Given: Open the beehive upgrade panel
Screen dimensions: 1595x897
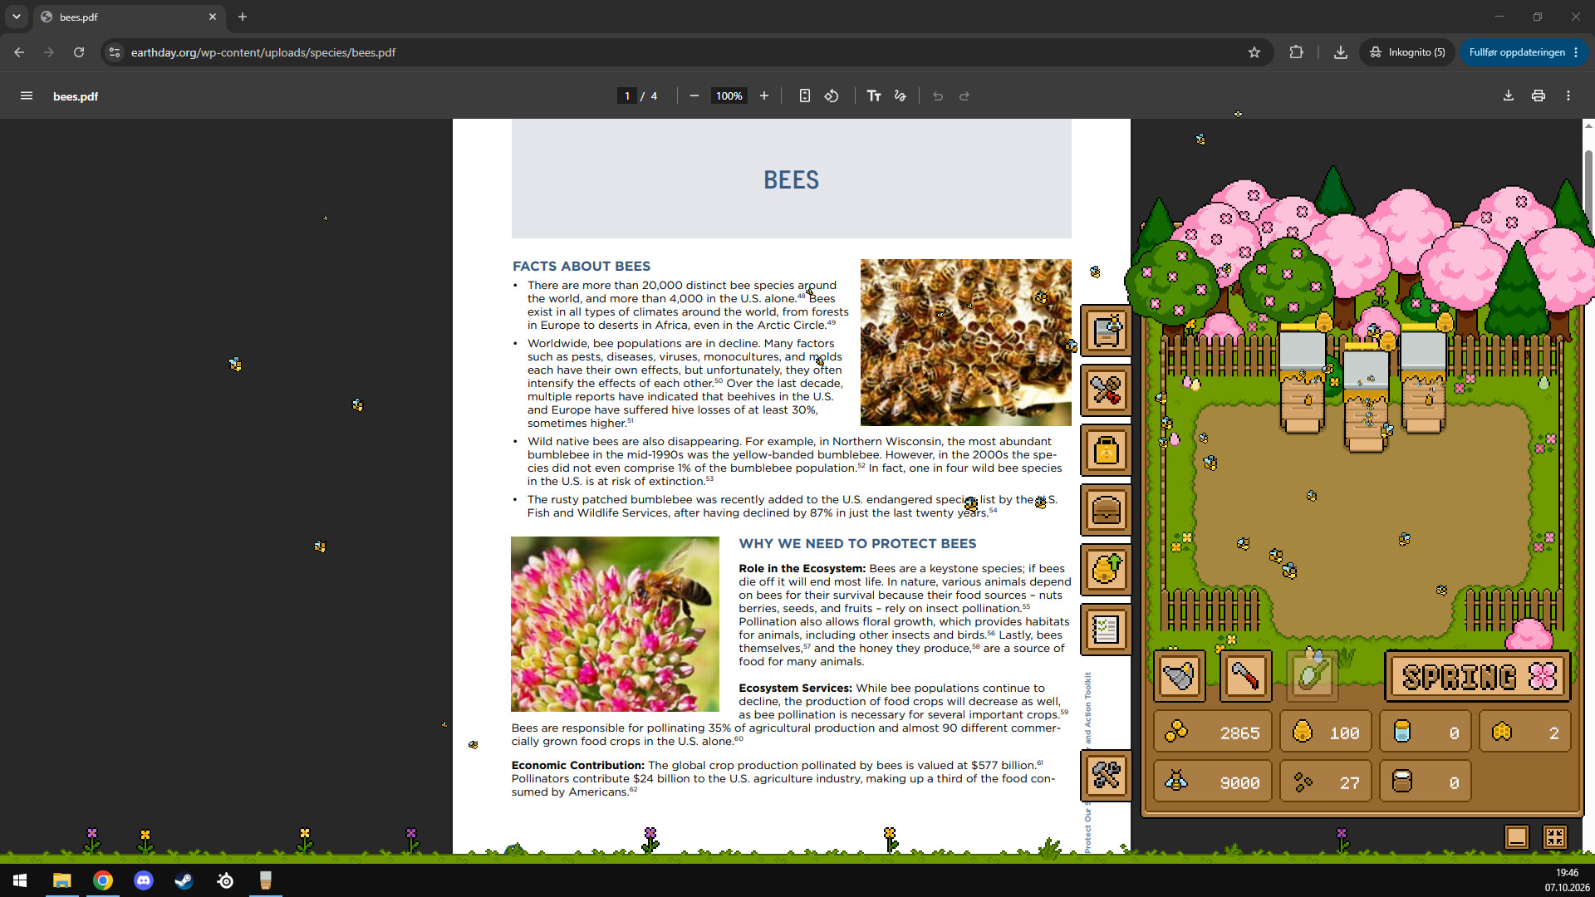Looking at the screenshot, I should pyautogui.click(x=1106, y=570).
